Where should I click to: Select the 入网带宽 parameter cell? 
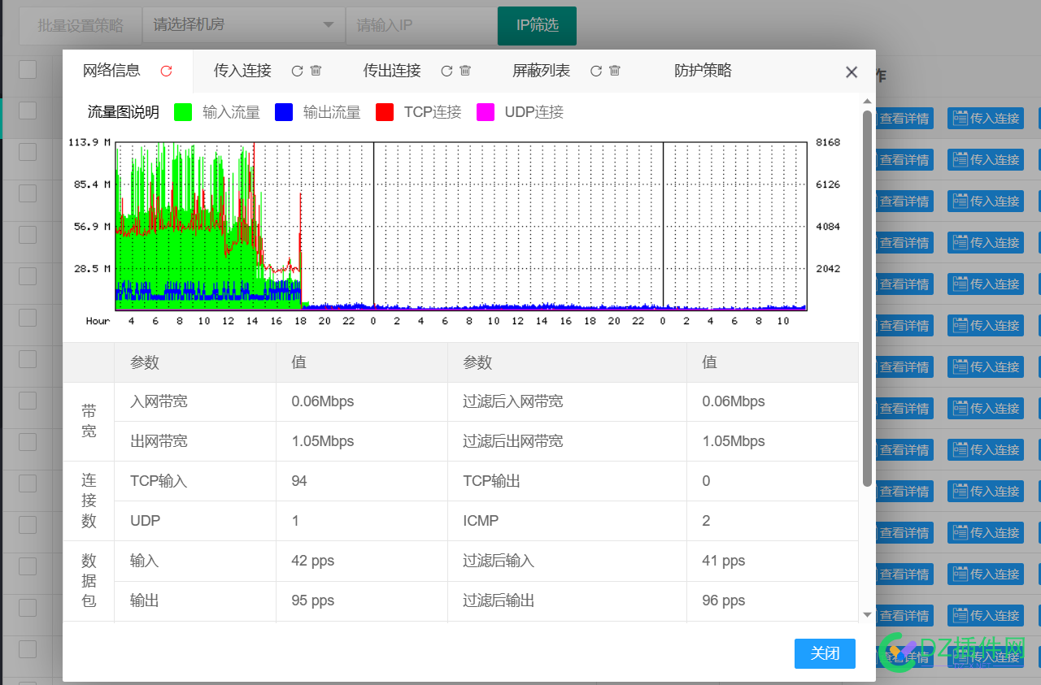[x=195, y=401]
